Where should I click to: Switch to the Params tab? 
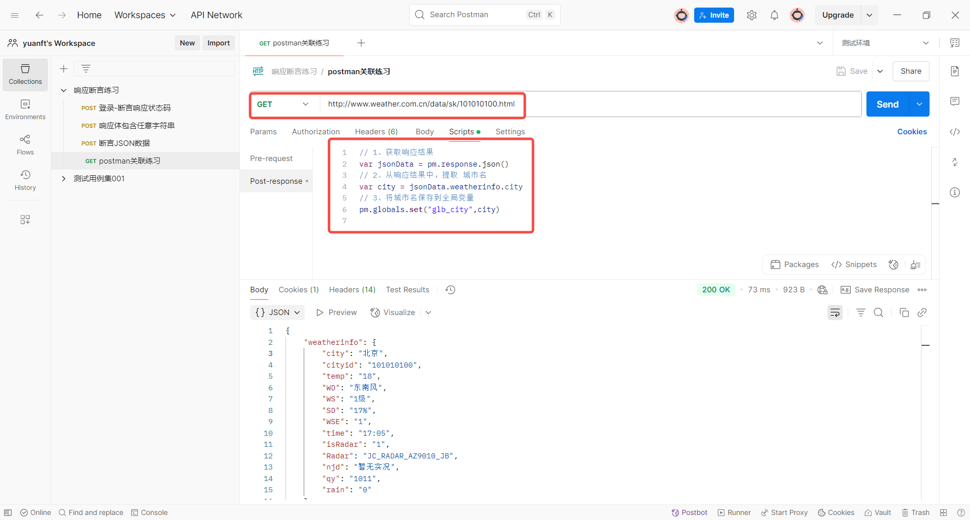tap(263, 132)
